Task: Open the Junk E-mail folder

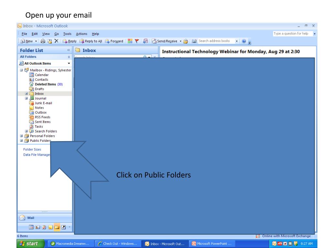Action: tap(44, 103)
